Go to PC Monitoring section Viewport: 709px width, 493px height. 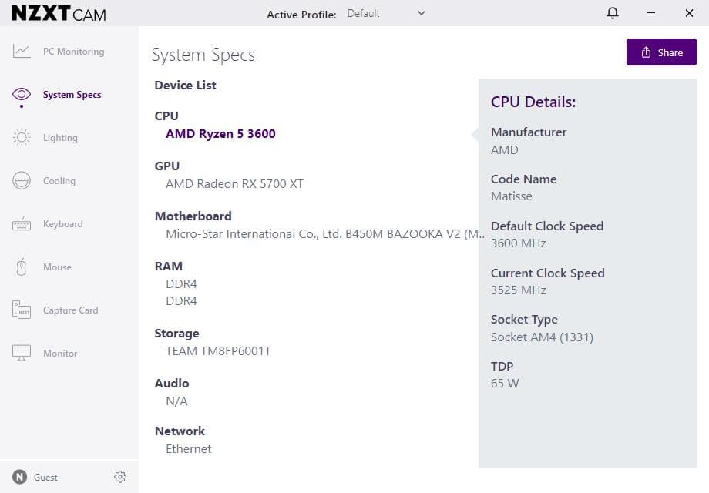pos(74,52)
